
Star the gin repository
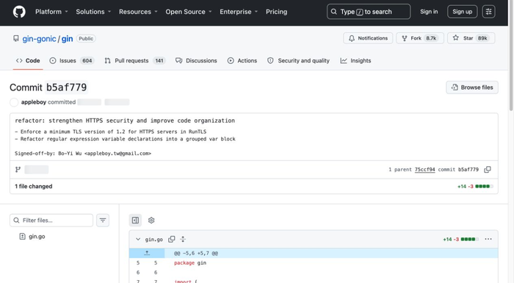point(471,38)
